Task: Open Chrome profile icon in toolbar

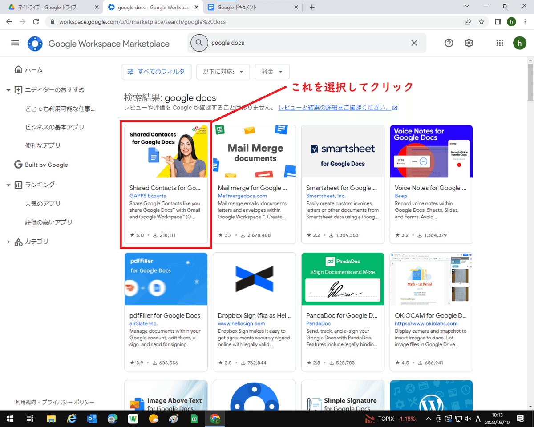Action: point(511,21)
